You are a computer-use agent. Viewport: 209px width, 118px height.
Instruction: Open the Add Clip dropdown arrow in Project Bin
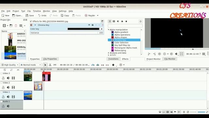[8, 26]
